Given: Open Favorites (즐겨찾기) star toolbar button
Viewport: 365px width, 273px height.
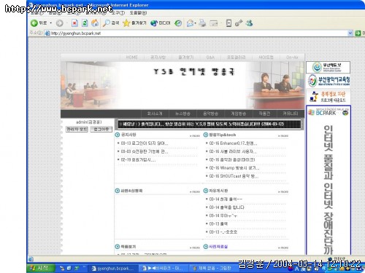Looking at the screenshot, I should [x=134, y=23].
